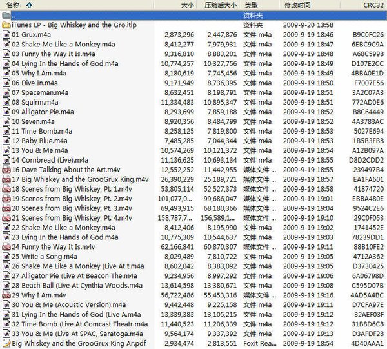Click size value 11,334,483
Image resolution: width=387 pixels, height=349 pixels.
click(x=177, y=102)
